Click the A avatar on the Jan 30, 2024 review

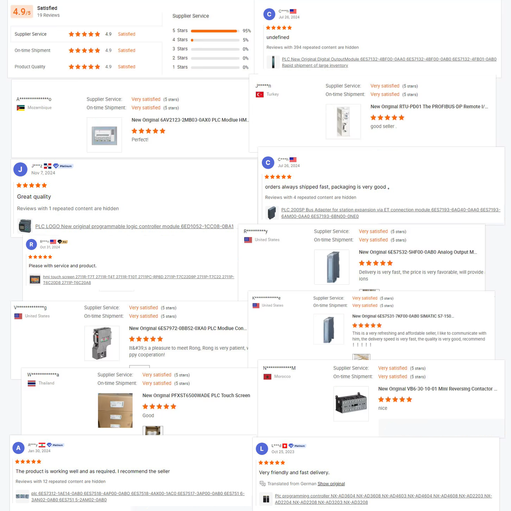pyautogui.click(x=19, y=448)
